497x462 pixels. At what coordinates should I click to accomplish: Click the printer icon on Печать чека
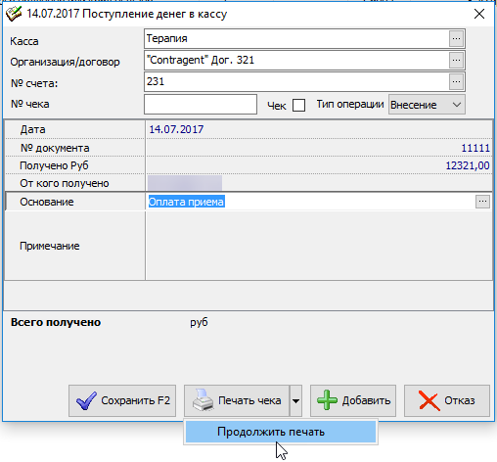tap(203, 400)
